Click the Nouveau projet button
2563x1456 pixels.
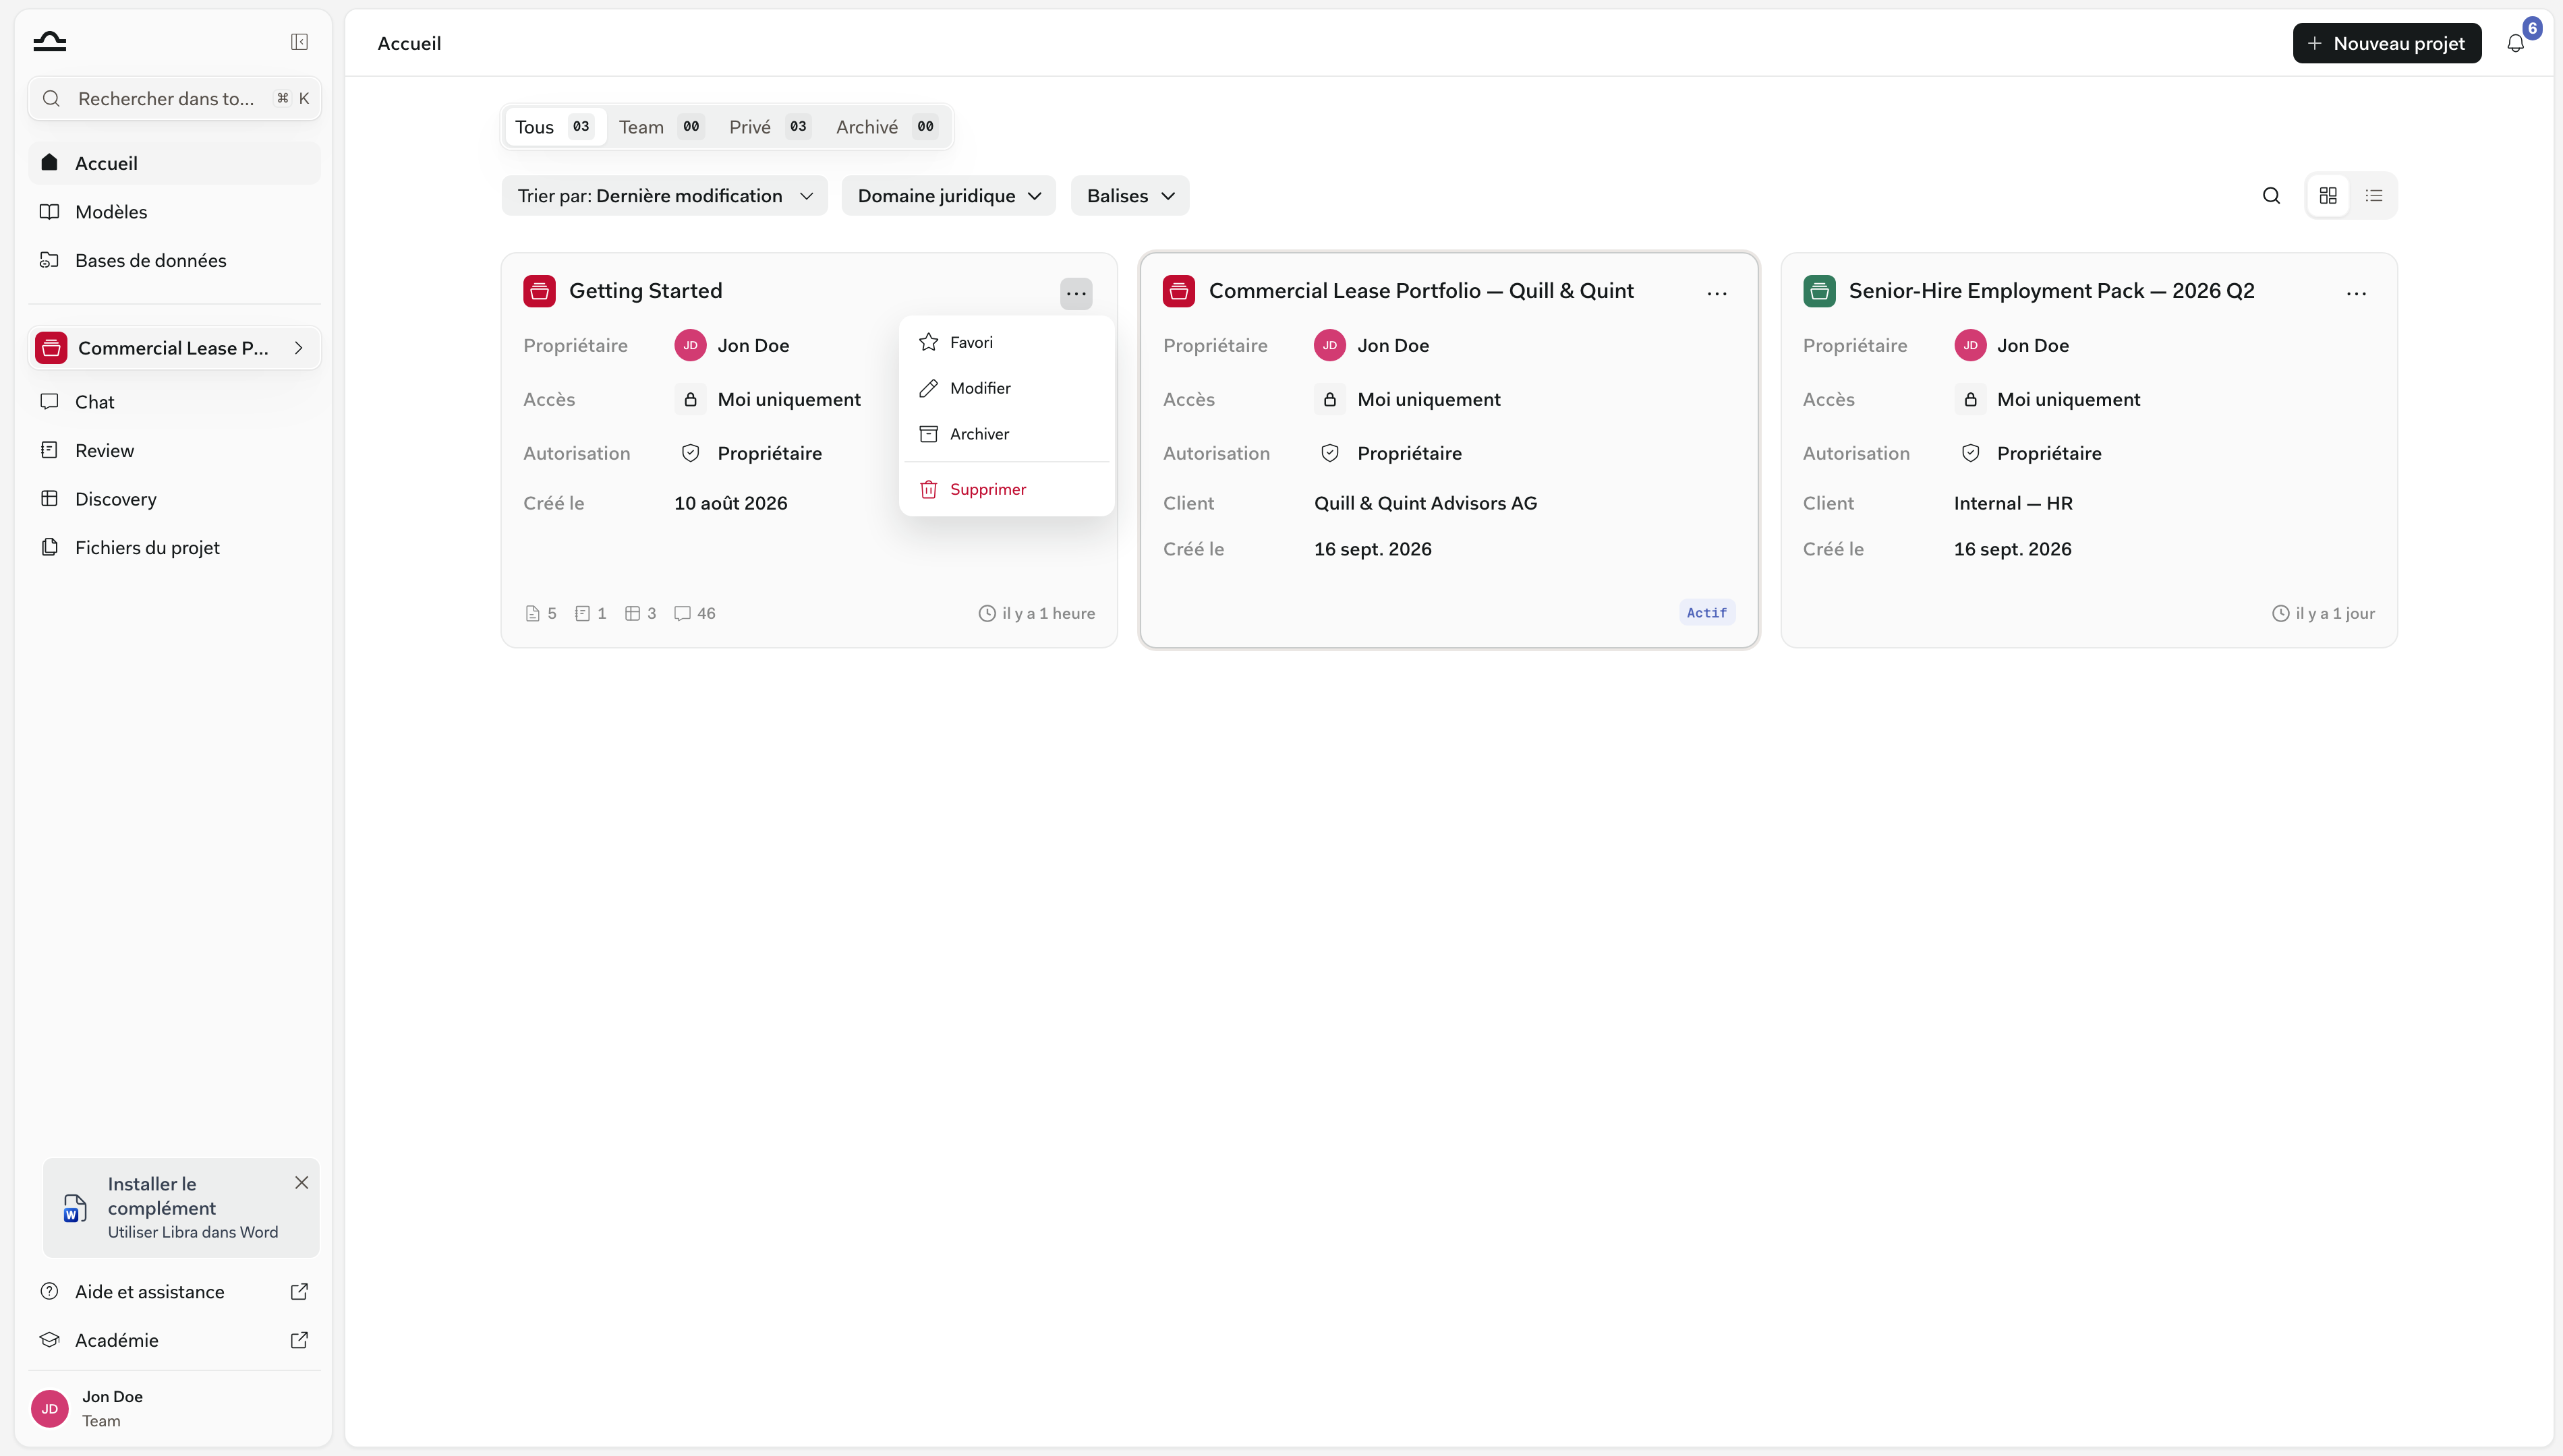click(x=2386, y=43)
